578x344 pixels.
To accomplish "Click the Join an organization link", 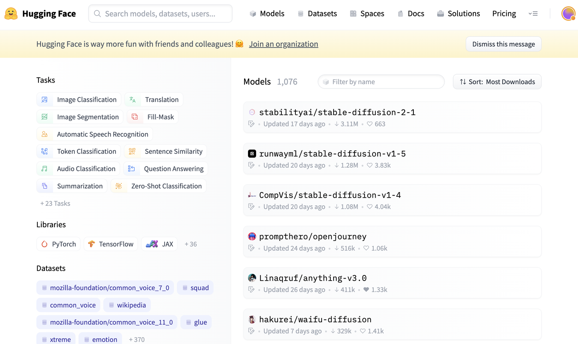I will point(283,44).
